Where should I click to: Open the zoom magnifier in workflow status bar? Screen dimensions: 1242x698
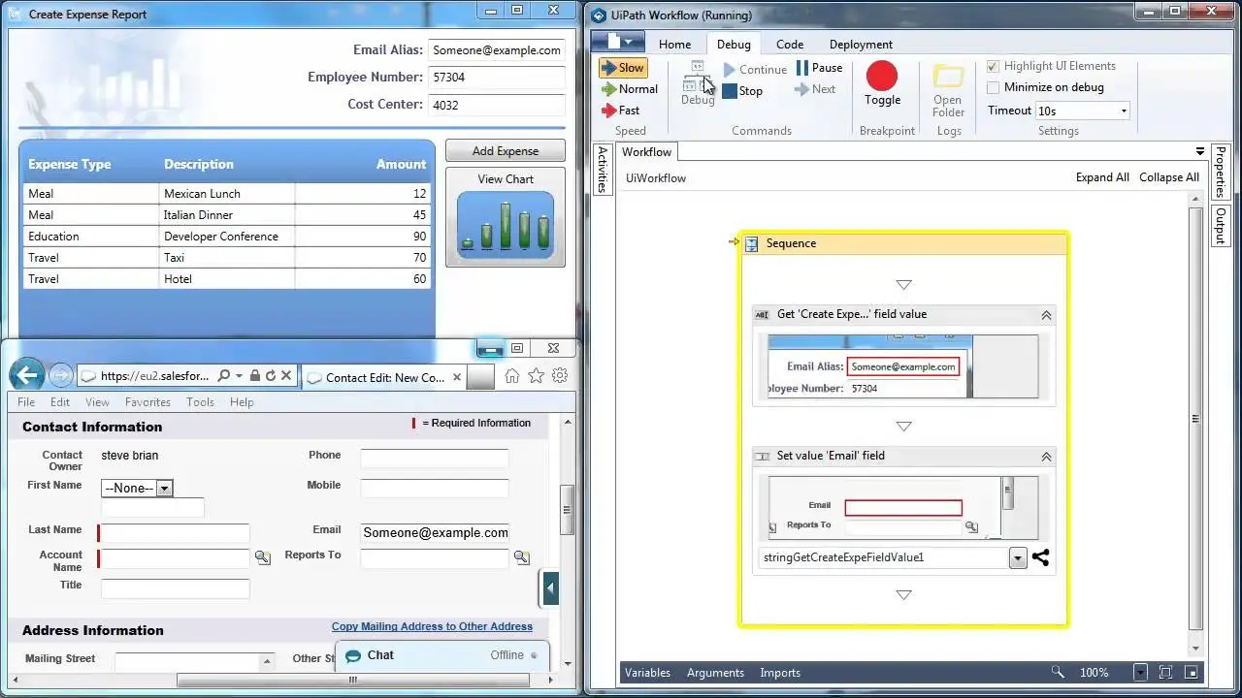click(x=1058, y=672)
